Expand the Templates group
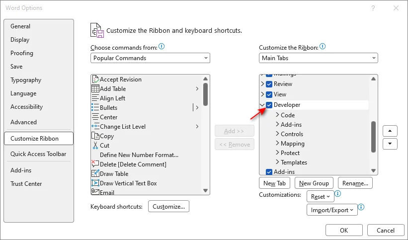408x240 pixels. tap(277, 162)
